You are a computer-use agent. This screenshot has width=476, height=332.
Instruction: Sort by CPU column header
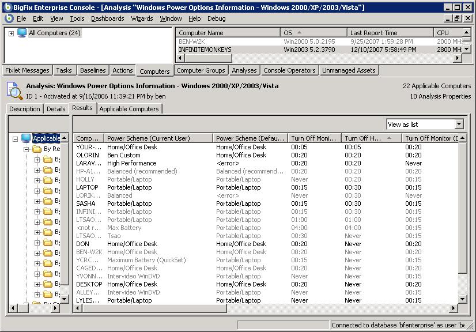point(448,33)
